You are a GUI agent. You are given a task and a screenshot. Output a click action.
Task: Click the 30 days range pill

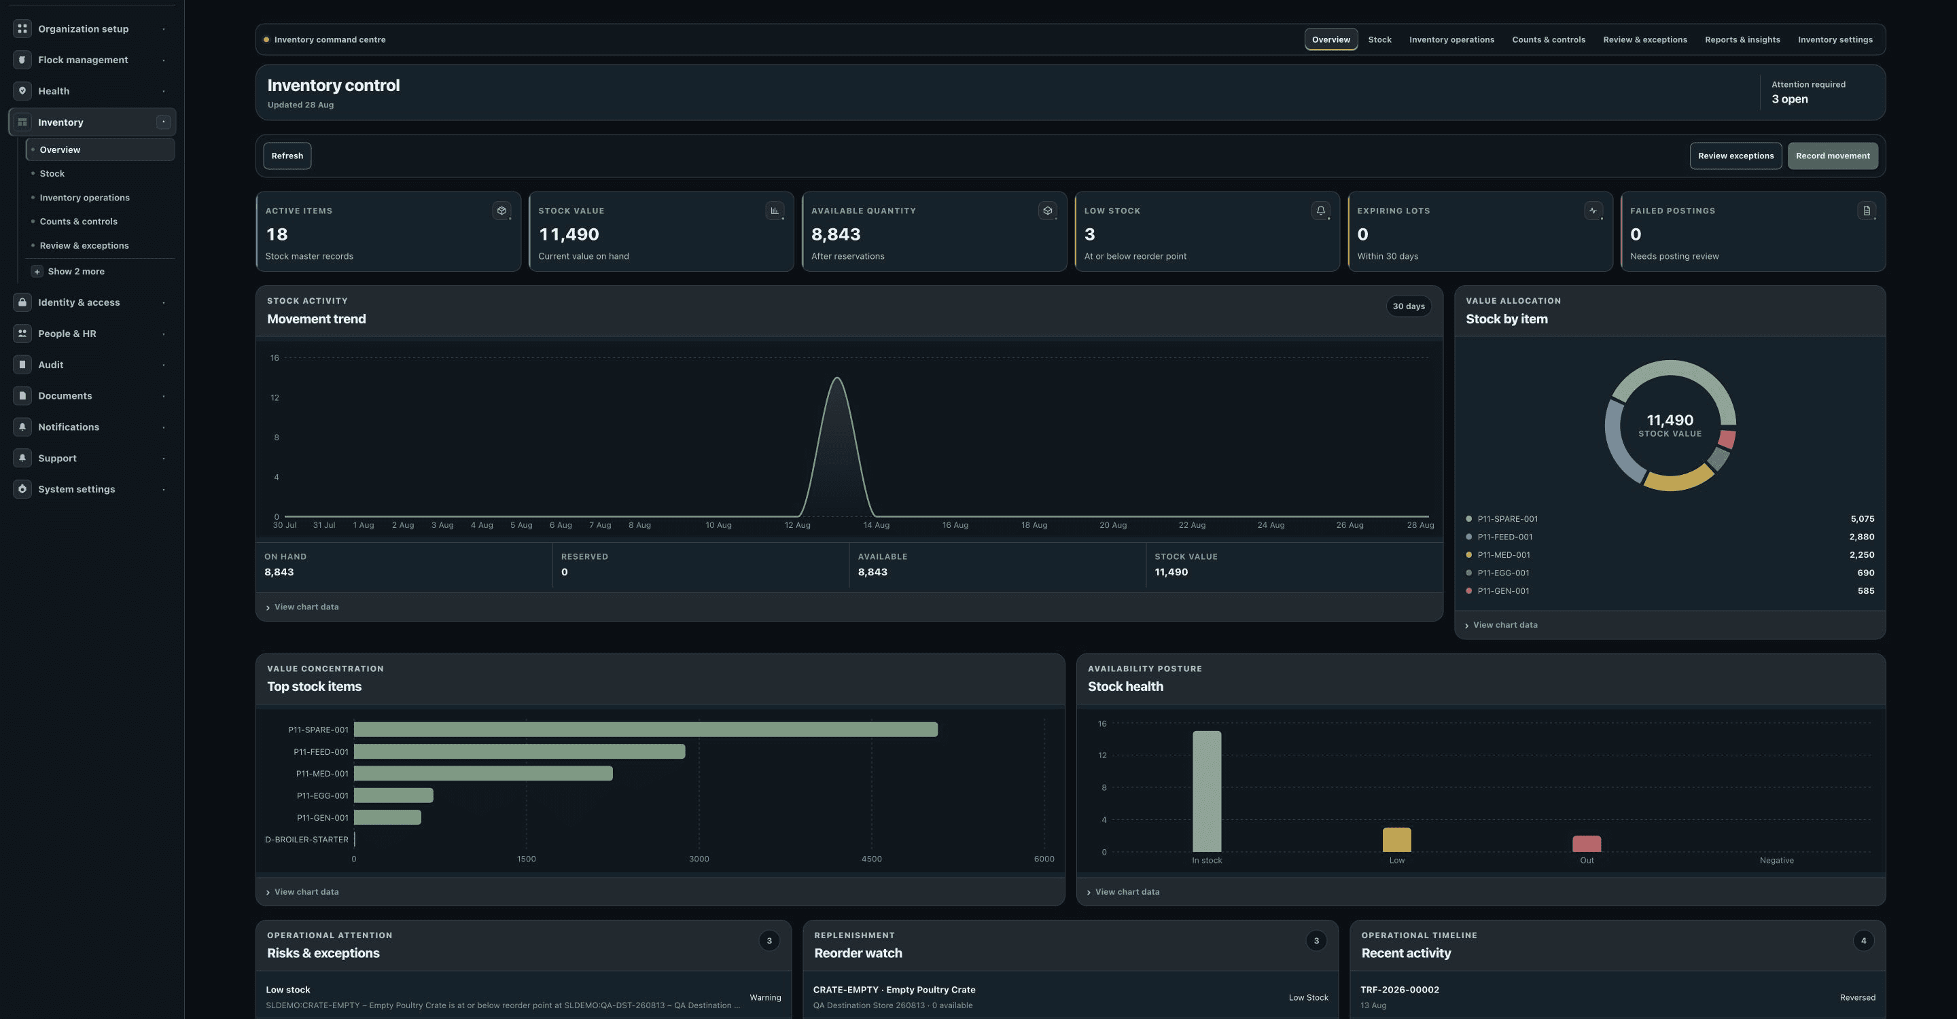pyautogui.click(x=1408, y=307)
